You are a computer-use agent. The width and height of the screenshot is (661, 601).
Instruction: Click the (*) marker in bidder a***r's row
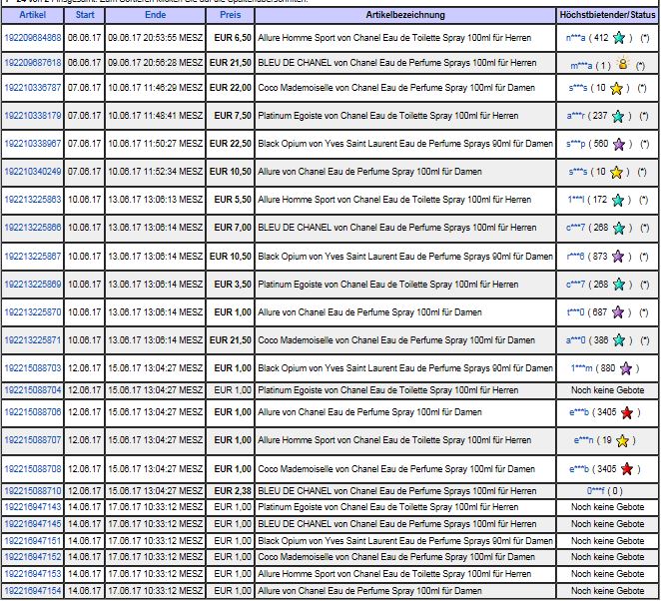[x=644, y=116]
